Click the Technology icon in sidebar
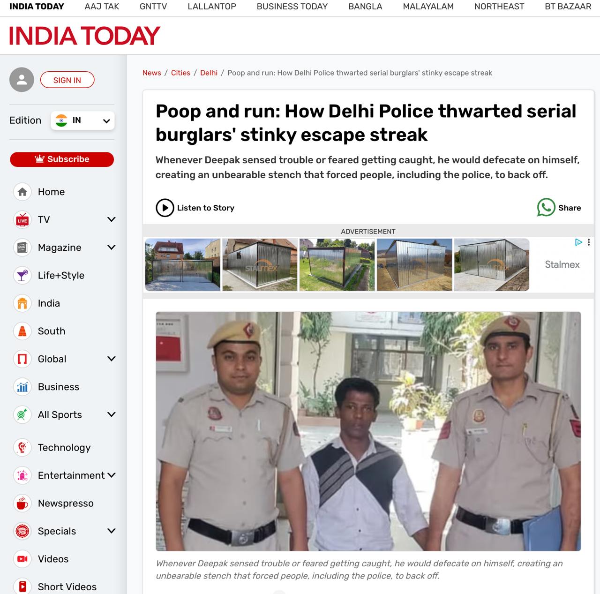Image resolution: width=600 pixels, height=594 pixels. pyautogui.click(x=22, y=447)
